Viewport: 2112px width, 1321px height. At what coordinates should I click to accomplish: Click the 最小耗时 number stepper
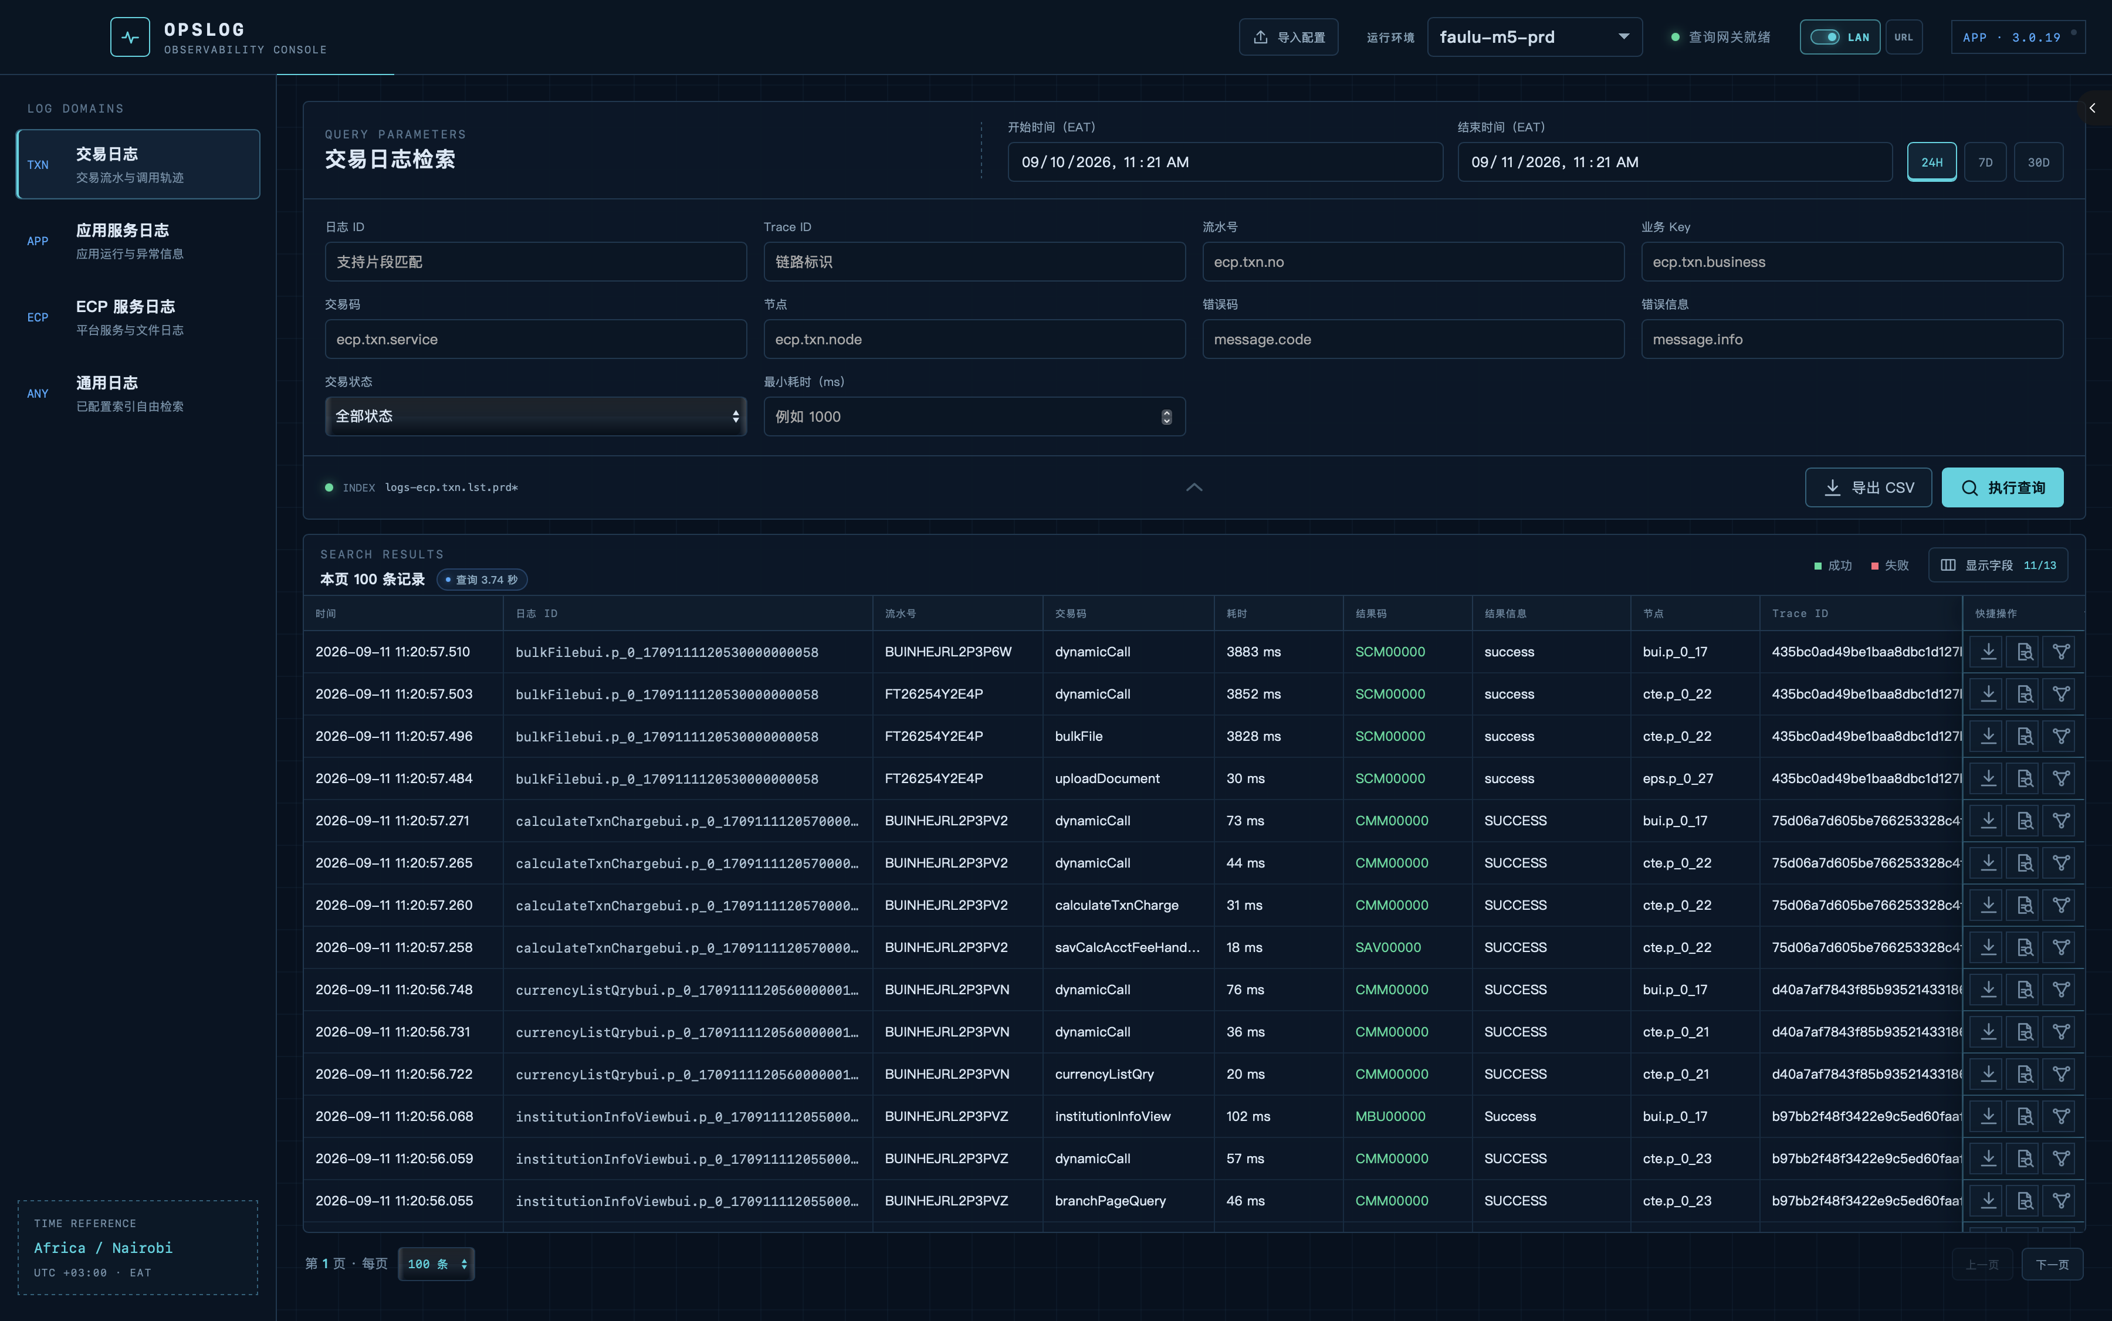(x=1166, y=416)
